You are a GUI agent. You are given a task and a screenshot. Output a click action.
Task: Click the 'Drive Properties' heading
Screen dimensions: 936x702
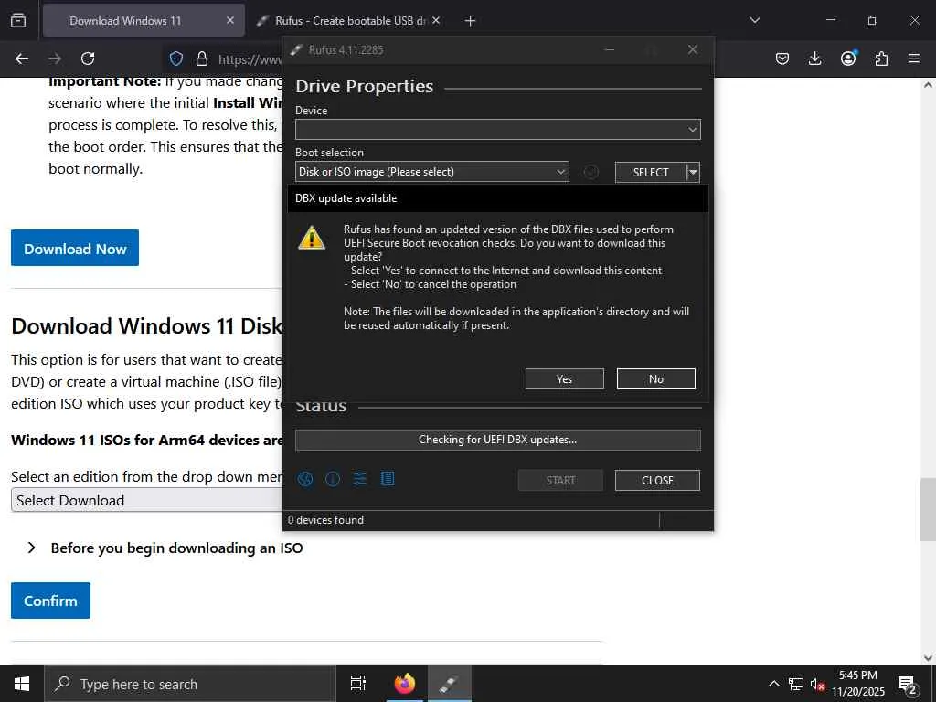tap(365, 87)
